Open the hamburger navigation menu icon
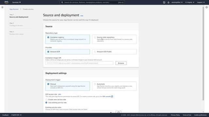The height and width of the screenshot is (117, 209). [x=2, y=7]
